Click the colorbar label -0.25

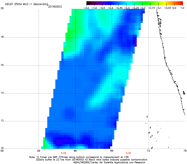point(135,8)
